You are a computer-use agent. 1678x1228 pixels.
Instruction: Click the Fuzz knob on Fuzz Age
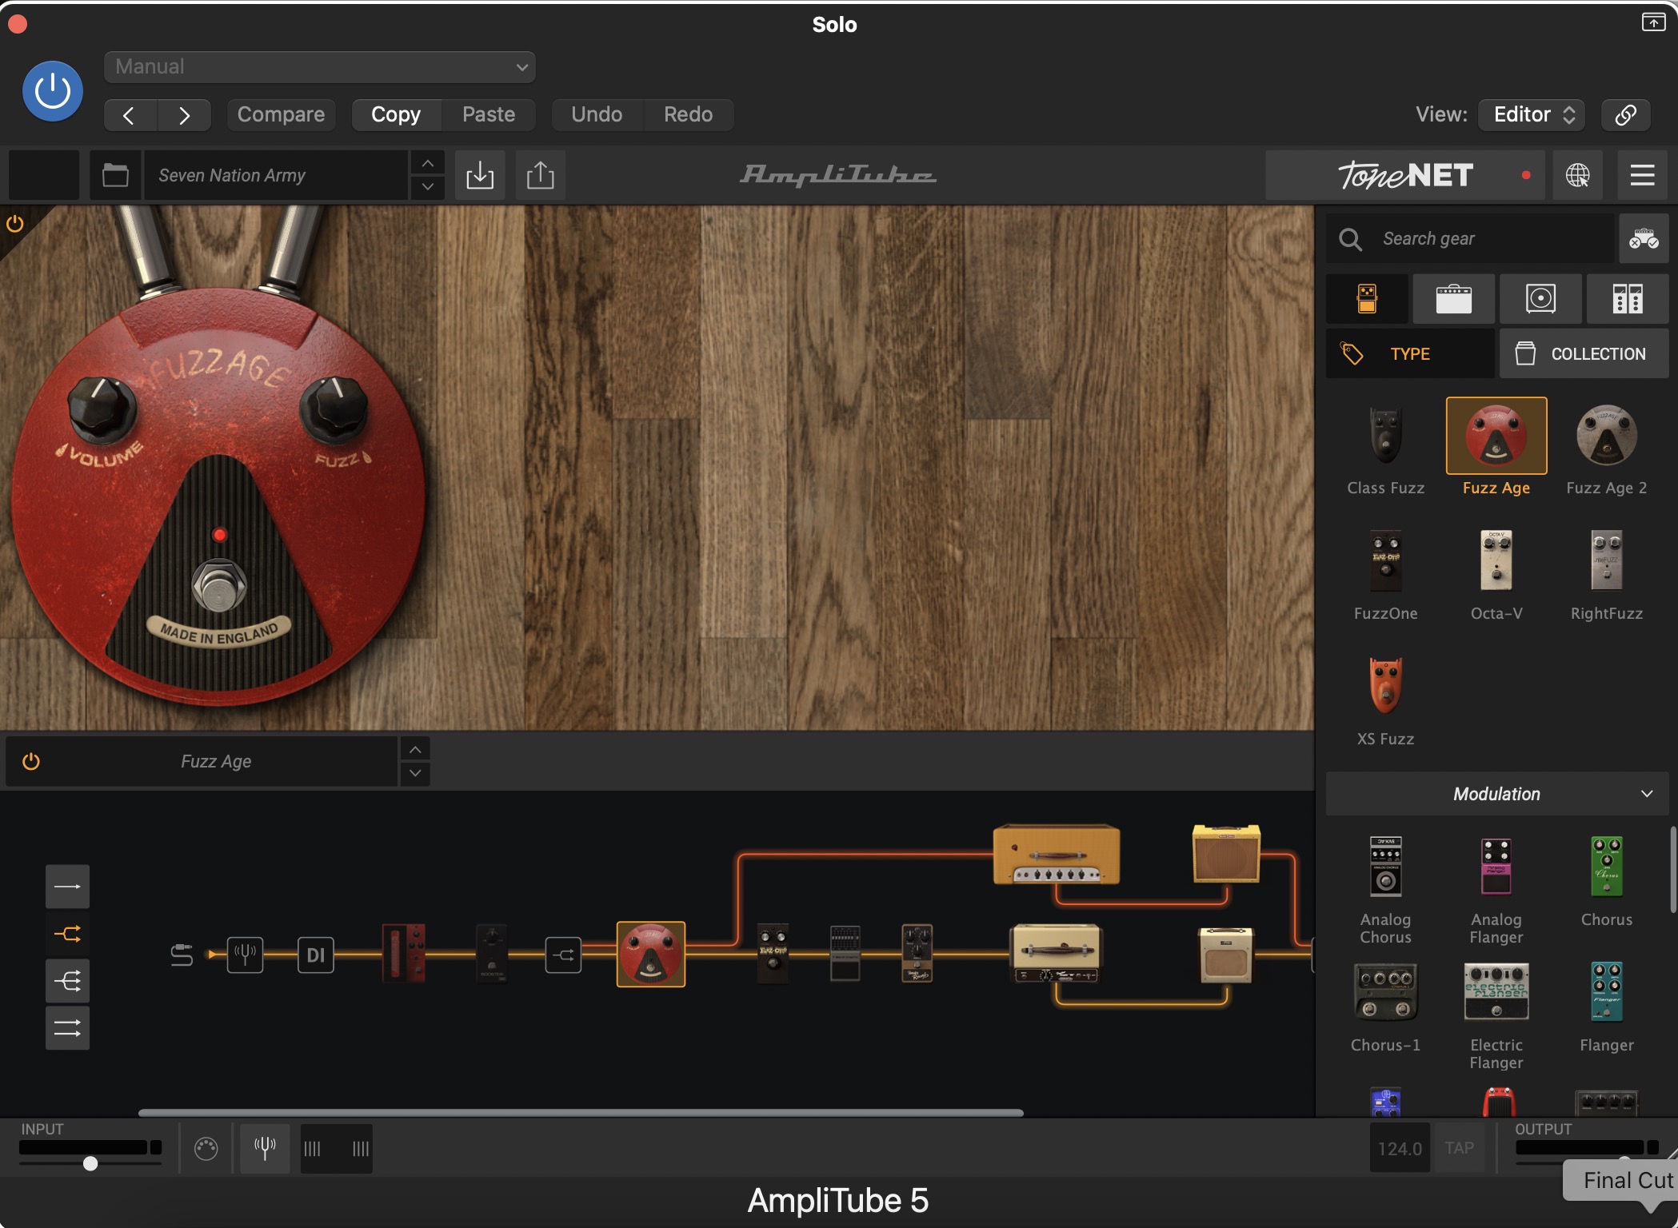pos(334,409)
